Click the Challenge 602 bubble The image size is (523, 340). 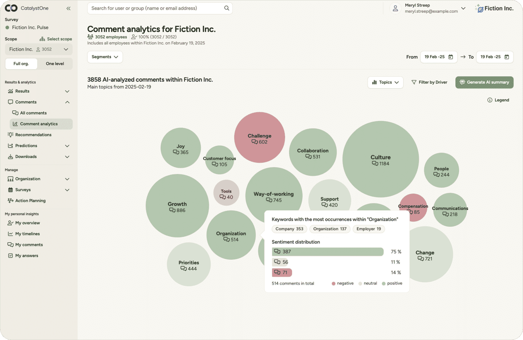click(x=259, y=137)
